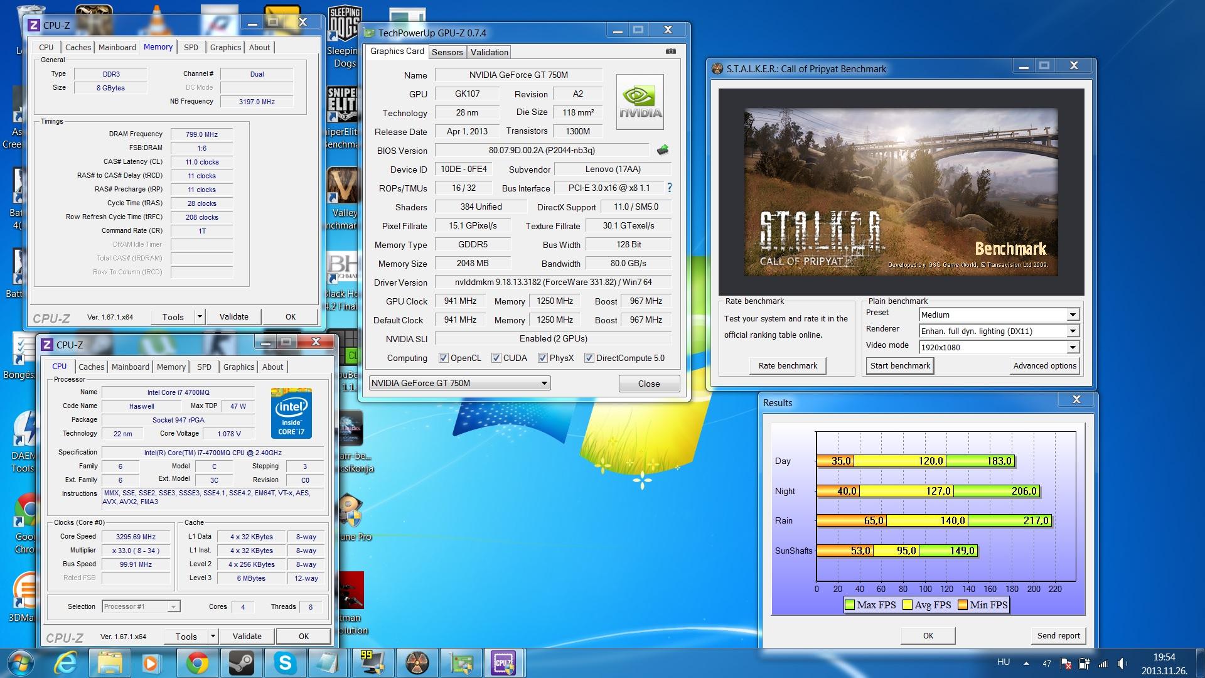Show hidden tray icons arrow
This screenshot has width=1205, height=678.
pyautogui.click(x=1026, y=663)
